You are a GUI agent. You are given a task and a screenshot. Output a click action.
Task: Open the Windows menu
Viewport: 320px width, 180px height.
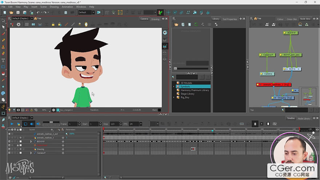coord(81,7)
